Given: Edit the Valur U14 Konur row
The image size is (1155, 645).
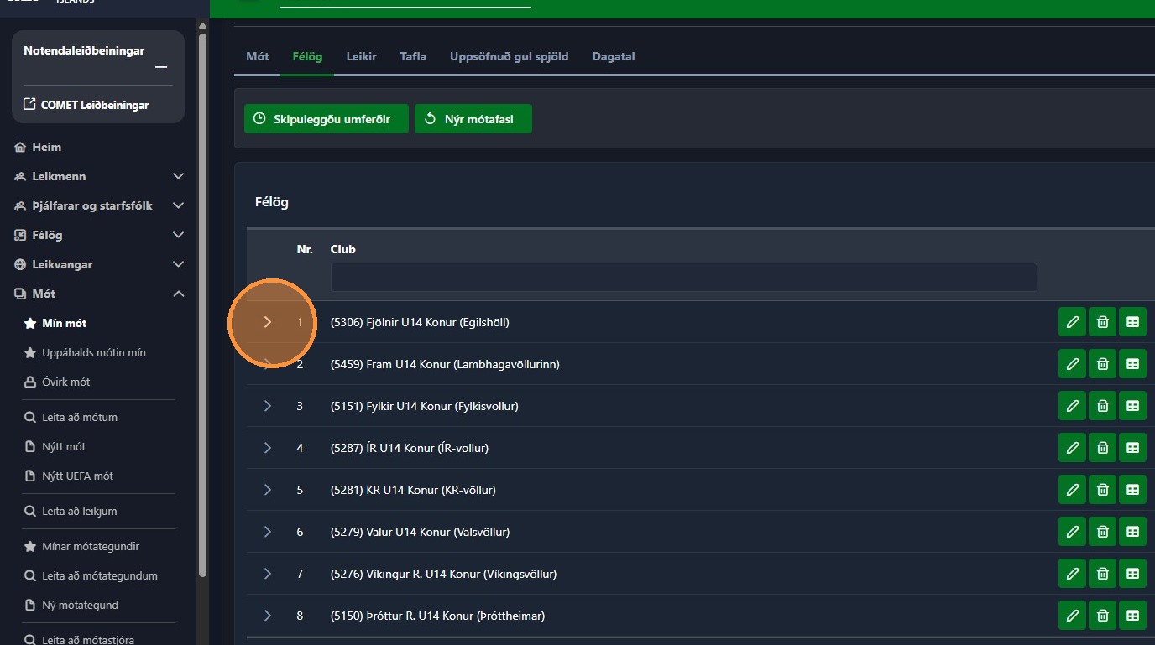Looking at the screenshot, I should coord(1072,532).
